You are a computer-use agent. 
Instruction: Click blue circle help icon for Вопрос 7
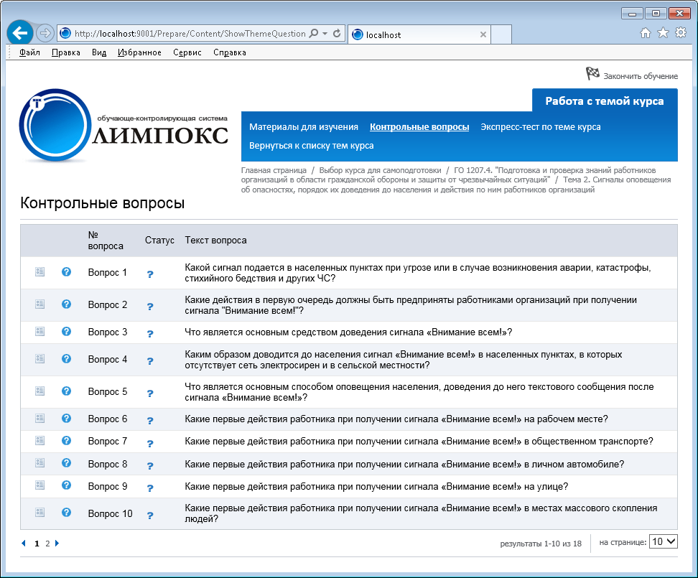click(66, 440)
